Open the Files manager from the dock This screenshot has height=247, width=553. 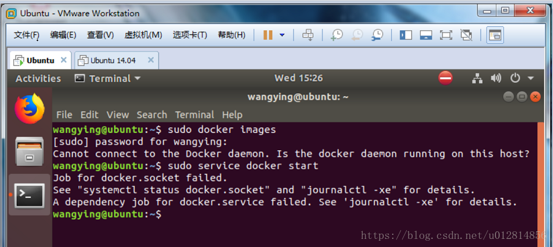click(30, 151)
